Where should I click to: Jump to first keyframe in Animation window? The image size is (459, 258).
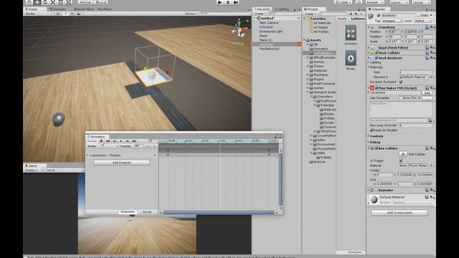click(108, 141)
